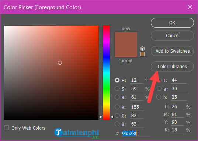The image size is (198, 141).
Task: Click the circular color field marker
Action: (60, 63)
